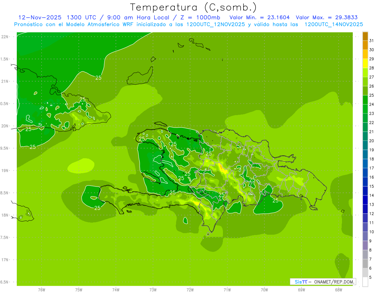Click the '75W' longitude axis label
Image resolution: width=380 pixels, height=294 pixels.
[79, 290]
